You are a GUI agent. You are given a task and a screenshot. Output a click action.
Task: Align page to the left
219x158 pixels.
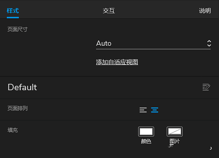[x=143, y=110]
